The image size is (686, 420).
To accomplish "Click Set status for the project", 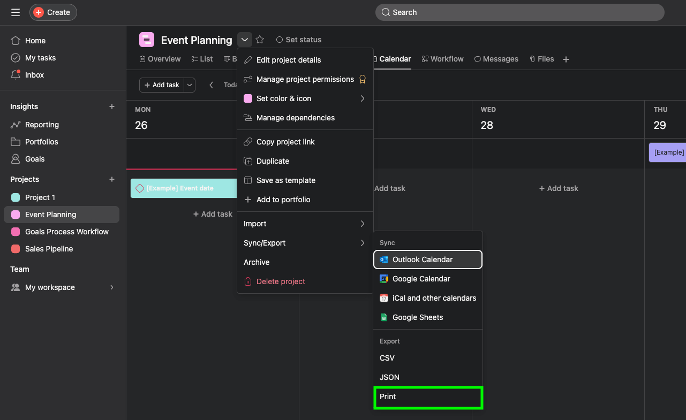I will coord(298,39).
